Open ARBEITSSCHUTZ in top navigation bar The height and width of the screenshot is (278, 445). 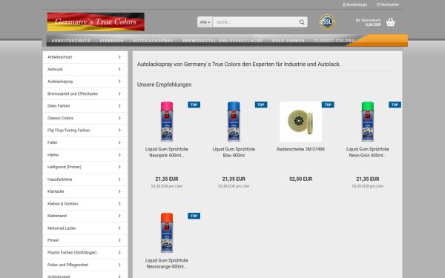click(x=71, y=41)
